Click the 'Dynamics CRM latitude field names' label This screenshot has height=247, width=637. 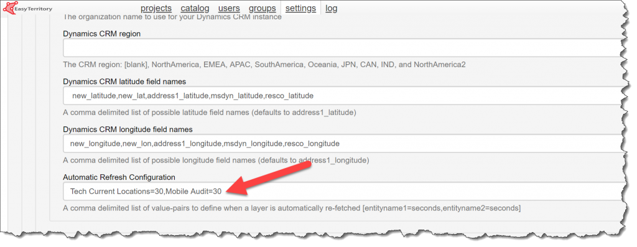click(124, 82)
